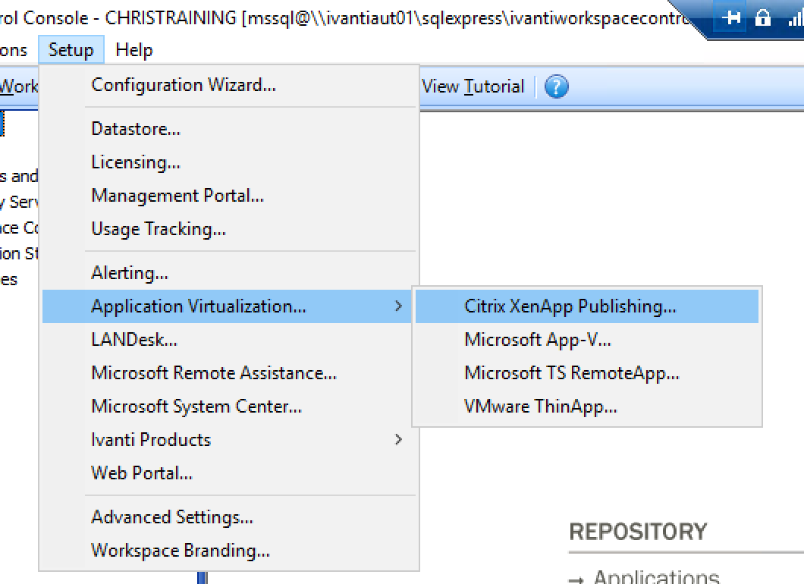Click the View Tutorial toolbar button
Screen dimensions: 804x584
(x=473, y=86)
